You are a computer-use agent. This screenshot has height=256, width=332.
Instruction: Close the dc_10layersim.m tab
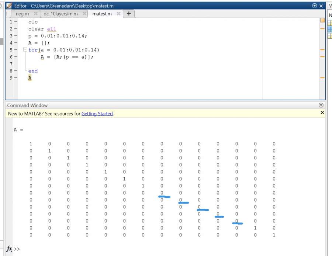[x=84, y=14]
